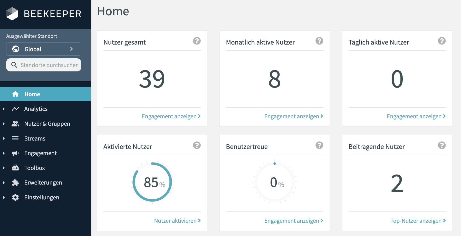Image resolution: width=461 pixels, height=236 pixels.
Task: Click the 85% activated users gauge
Action: [x=152, y=182]
